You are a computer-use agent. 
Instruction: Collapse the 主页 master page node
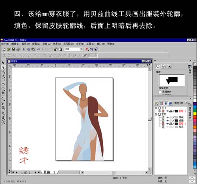pos(156,114)
